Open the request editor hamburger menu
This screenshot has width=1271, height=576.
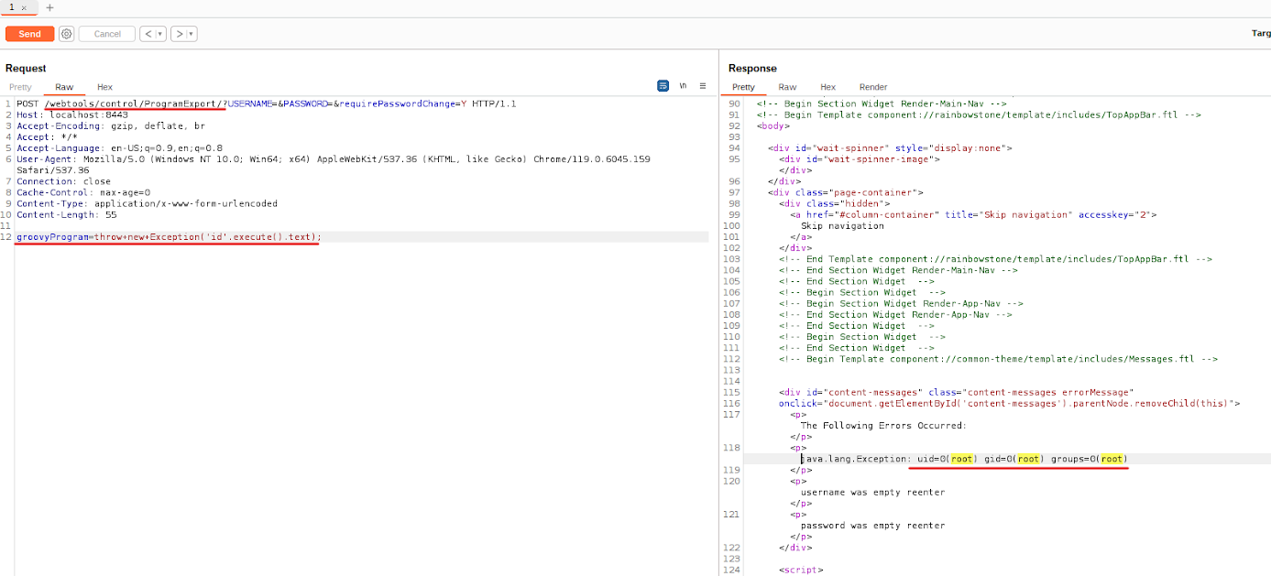point(703,85)
